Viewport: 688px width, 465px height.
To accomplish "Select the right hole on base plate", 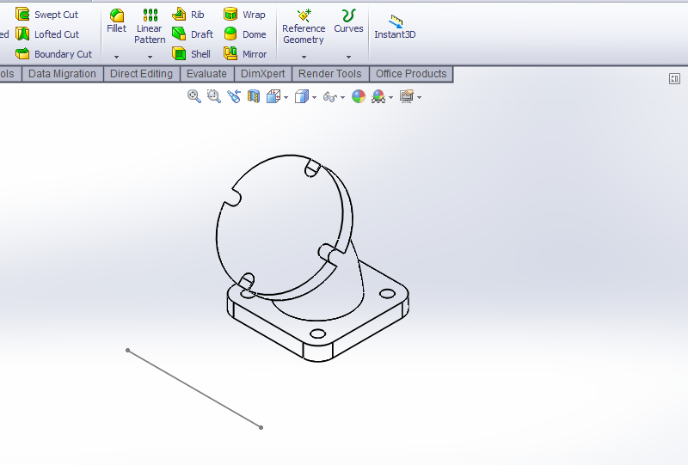I will (387, 293).
